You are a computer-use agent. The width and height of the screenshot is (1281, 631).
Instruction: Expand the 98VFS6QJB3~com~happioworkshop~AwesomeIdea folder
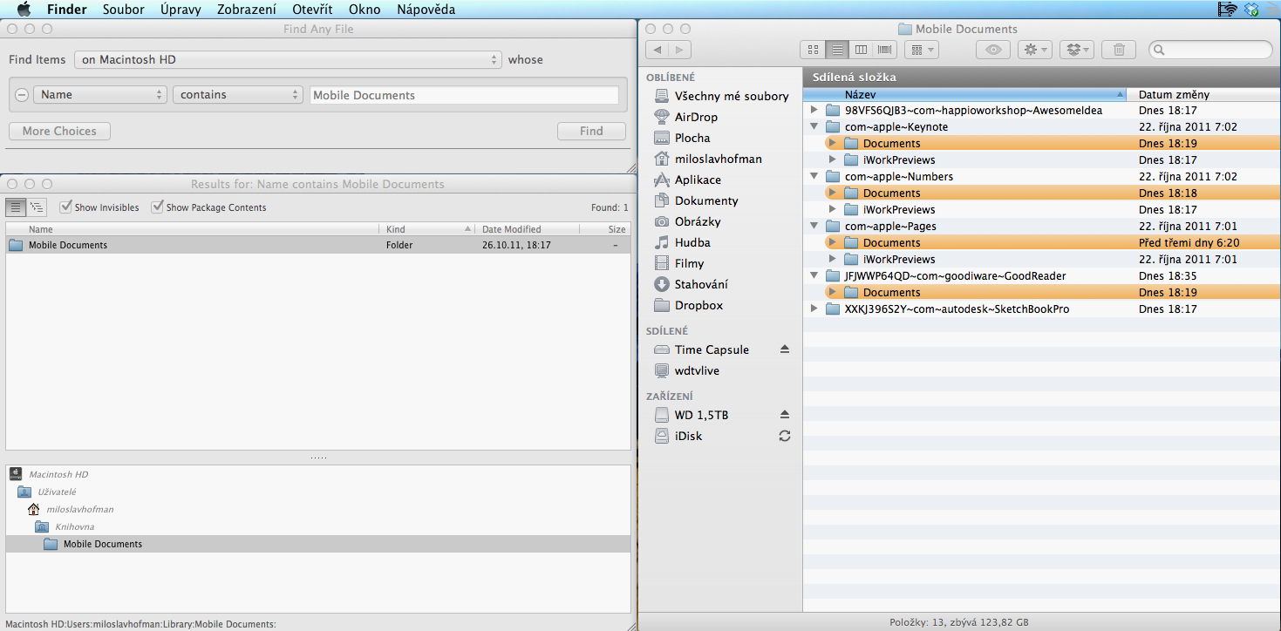[814, 111]
